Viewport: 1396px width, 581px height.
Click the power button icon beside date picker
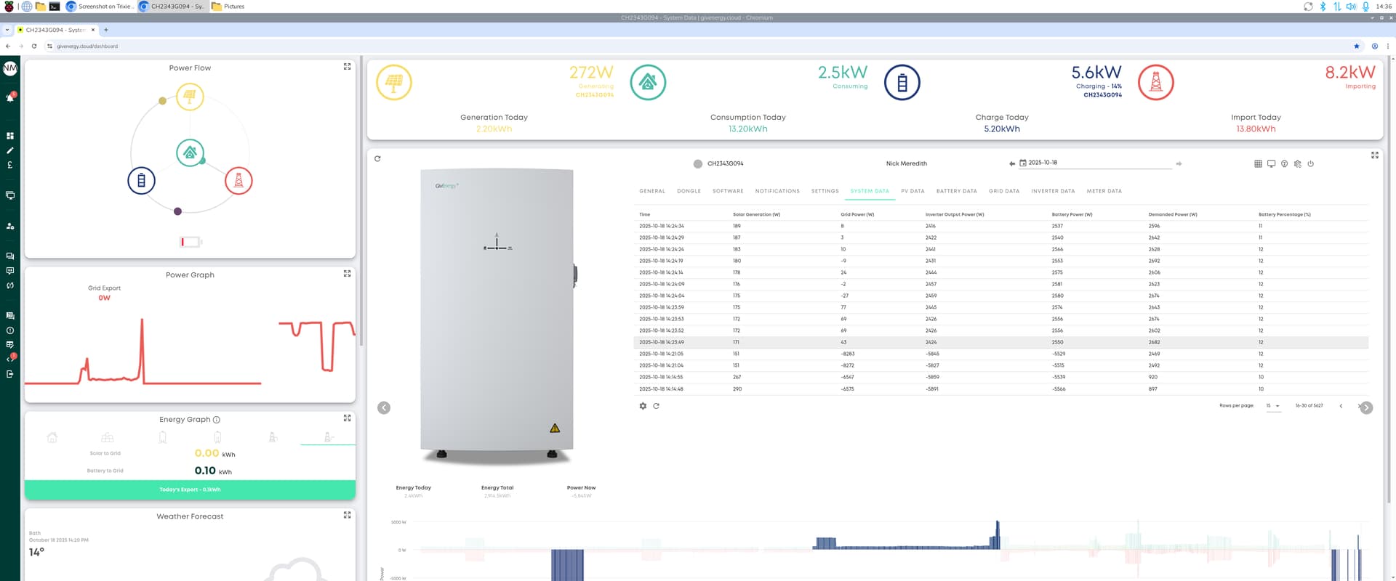1310,164
